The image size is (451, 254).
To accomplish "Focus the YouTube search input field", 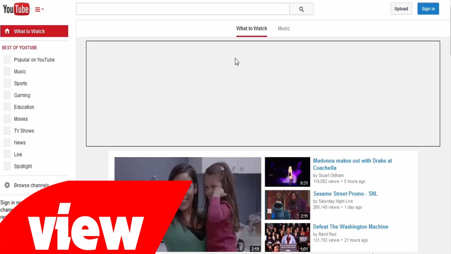I will tap(183, 9).
